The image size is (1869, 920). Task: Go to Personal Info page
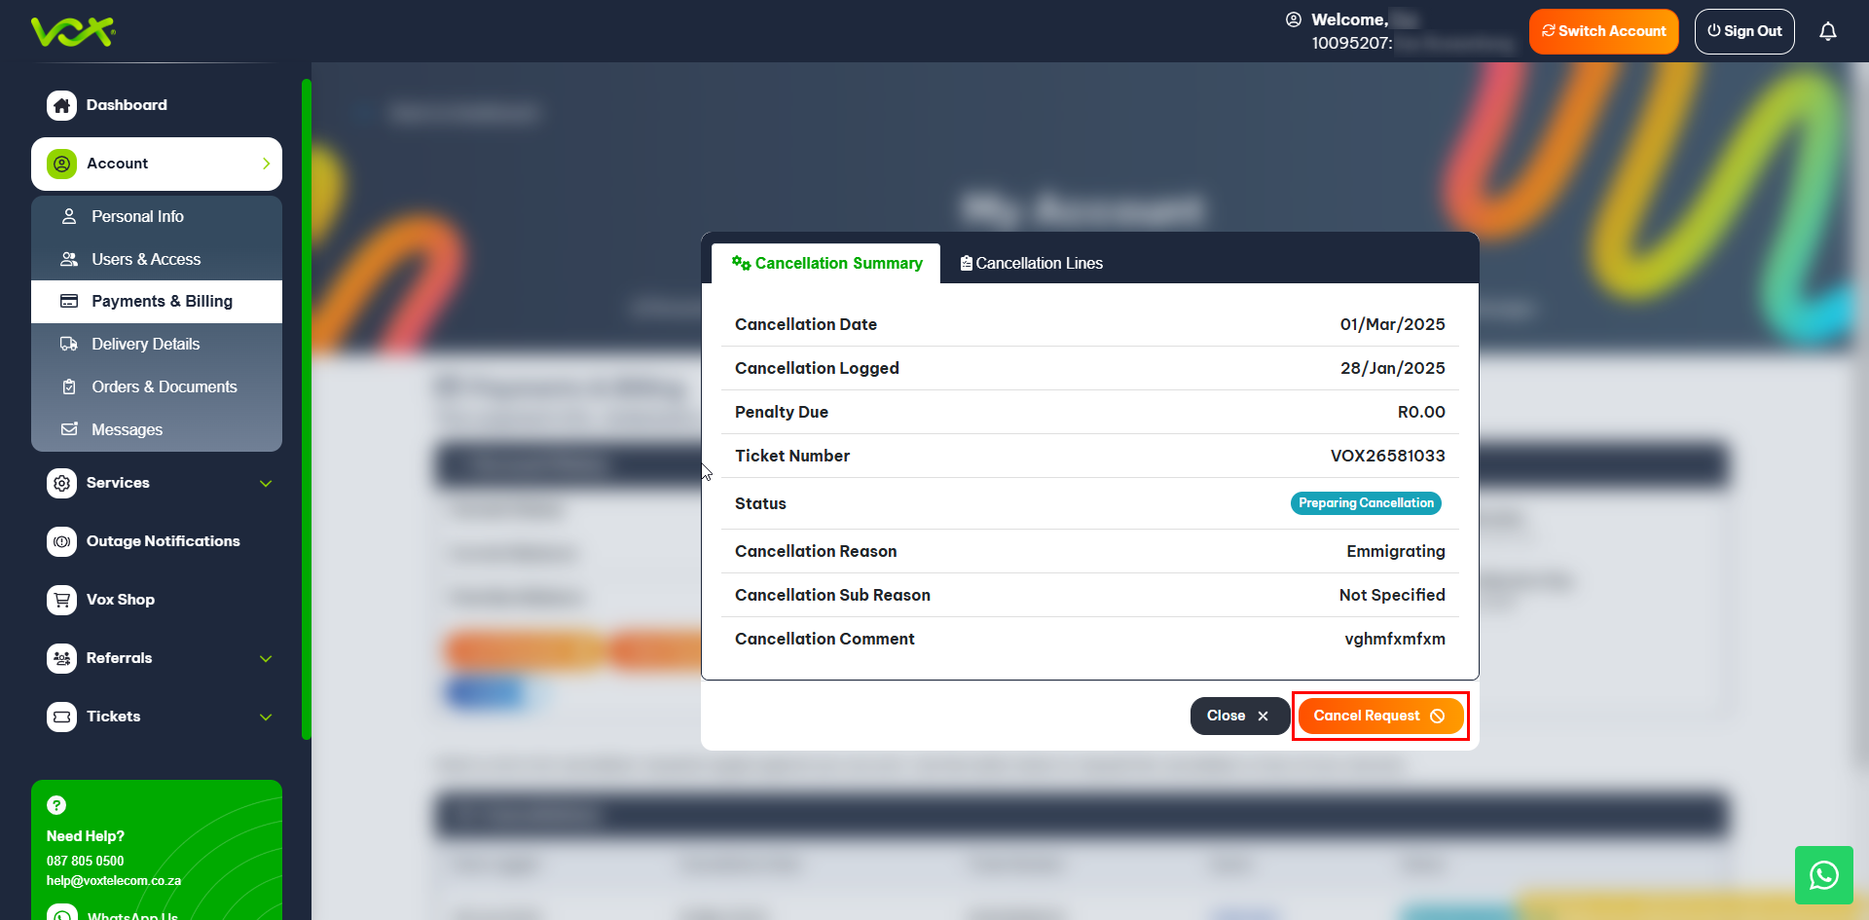coord(137,216)
